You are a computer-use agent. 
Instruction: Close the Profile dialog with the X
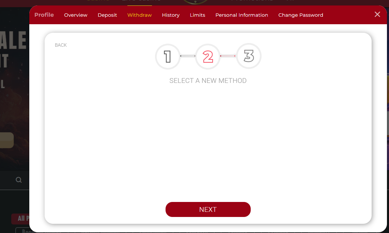(x=377, y=14)
